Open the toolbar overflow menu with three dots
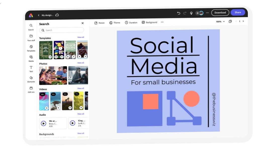The width and height of the screenshot is (274, 160). coord(162,22)
